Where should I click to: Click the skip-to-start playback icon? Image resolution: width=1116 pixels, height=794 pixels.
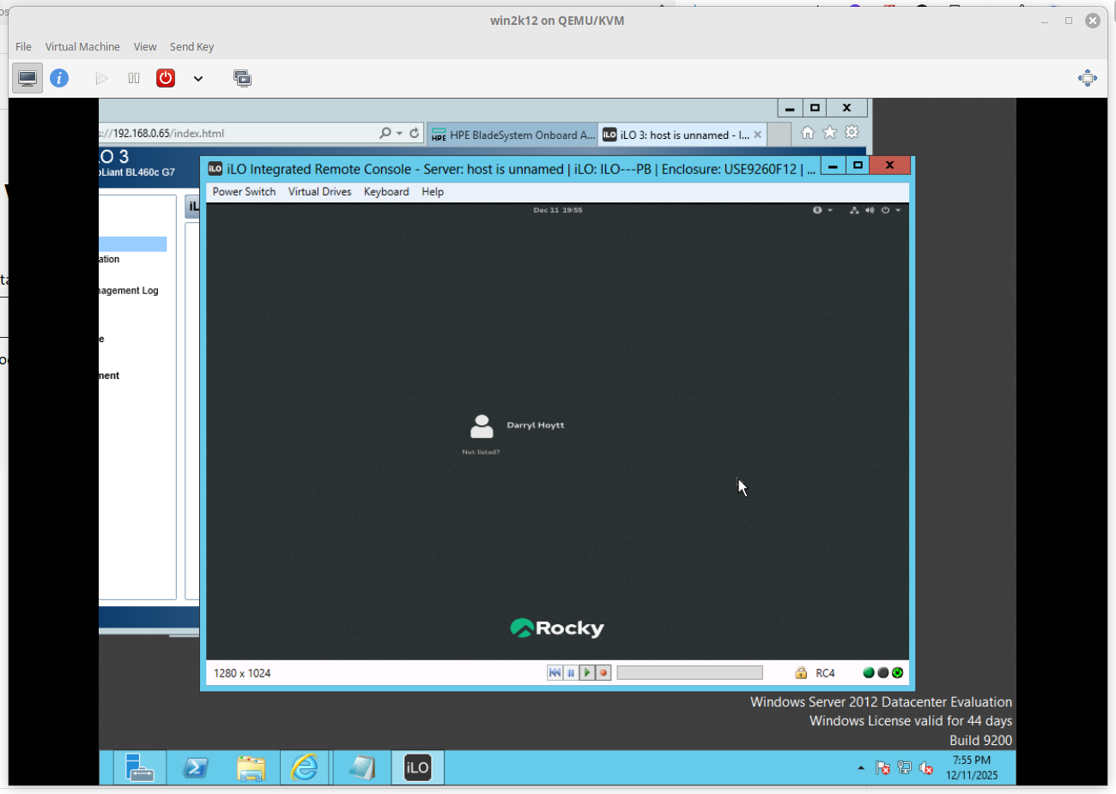click(x=555, y=673)
